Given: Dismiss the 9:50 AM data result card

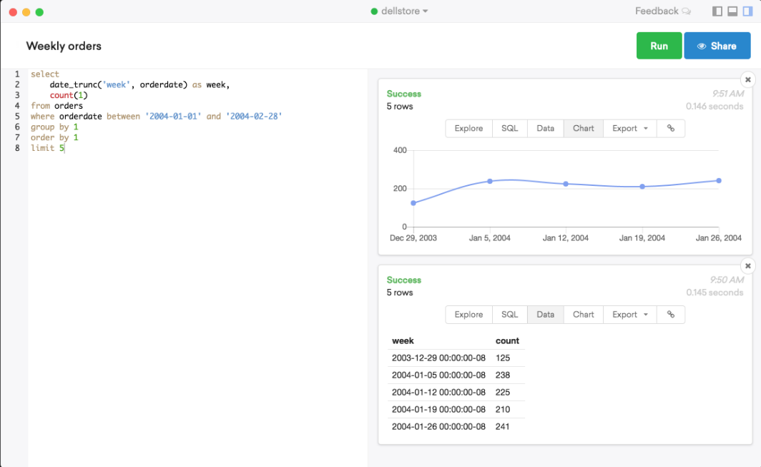Looking at the screenshot, I should click(x=747, y=265).
